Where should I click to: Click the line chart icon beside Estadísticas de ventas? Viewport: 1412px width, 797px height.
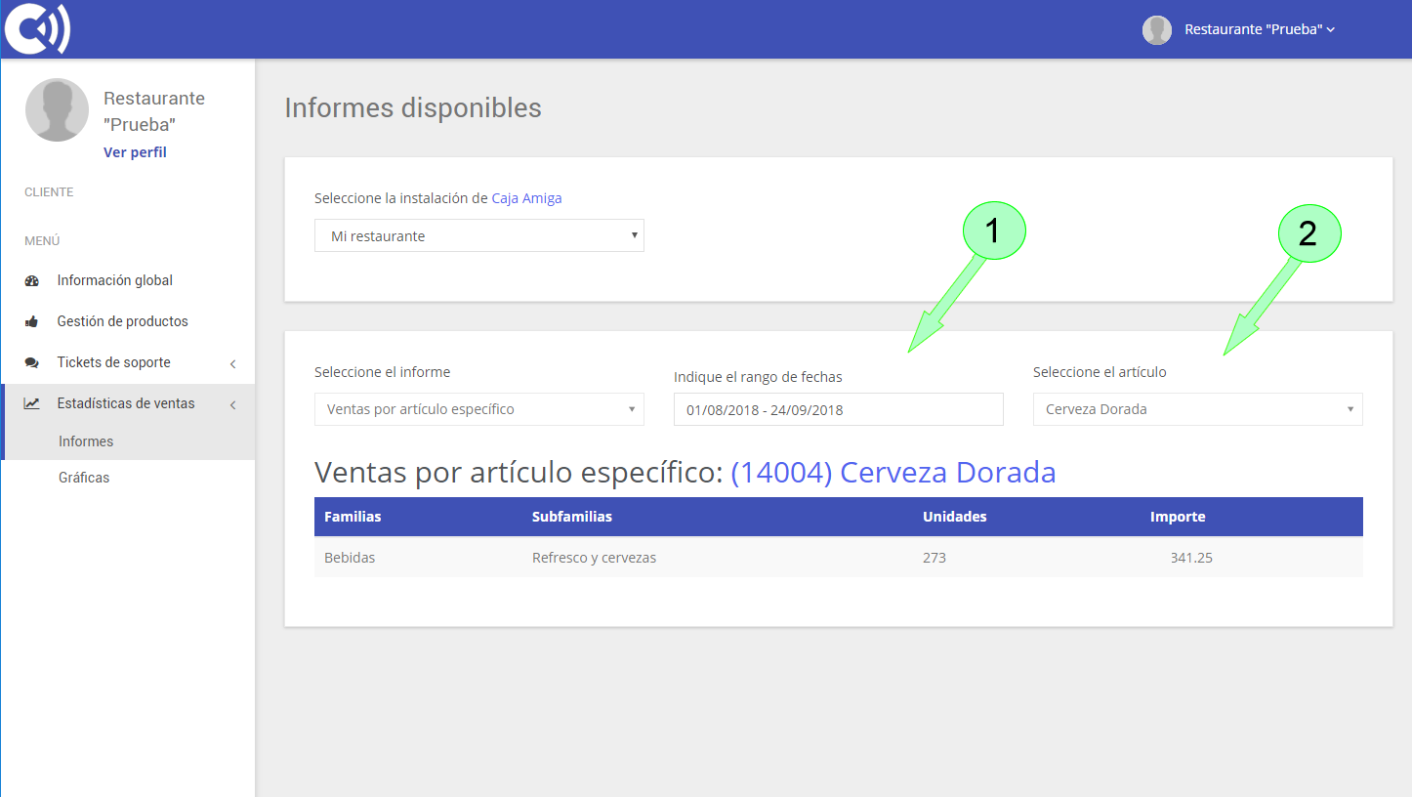click(32, 402)
